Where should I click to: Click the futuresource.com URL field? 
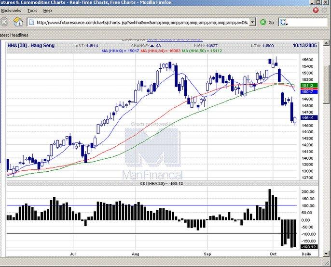(x=142, y=22)
